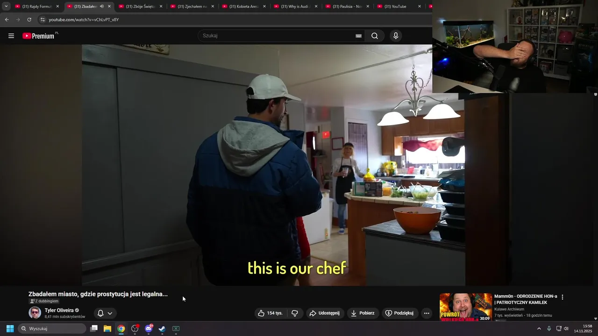This screenshot has height=336, width=598.
Task: Dislike the video with thumbs down
Action: 295,313
